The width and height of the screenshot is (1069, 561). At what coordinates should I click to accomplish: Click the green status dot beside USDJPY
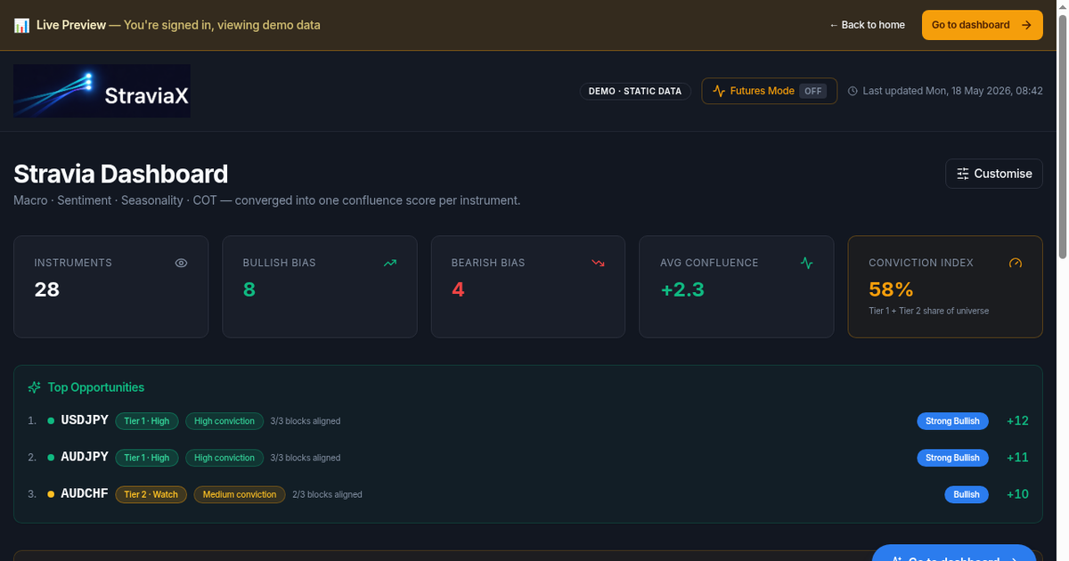point(51,420)
